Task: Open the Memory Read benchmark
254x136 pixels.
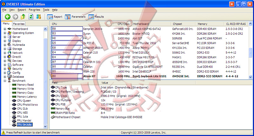Action: [25, 85]
